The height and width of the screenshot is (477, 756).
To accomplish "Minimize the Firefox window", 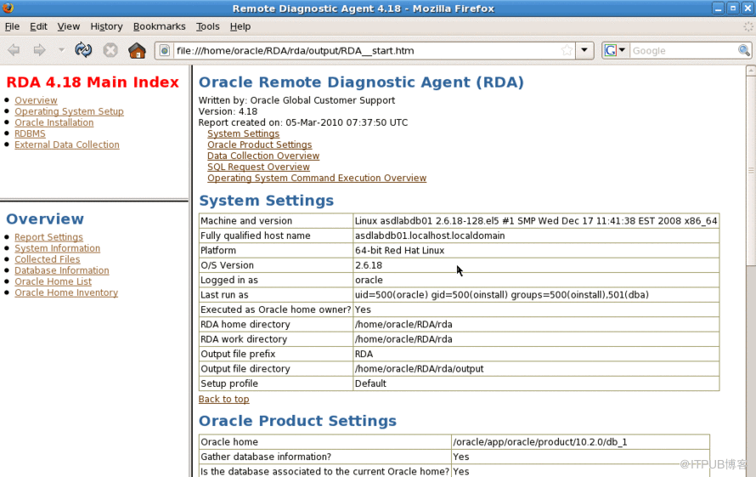I will [x=719, y=9].
